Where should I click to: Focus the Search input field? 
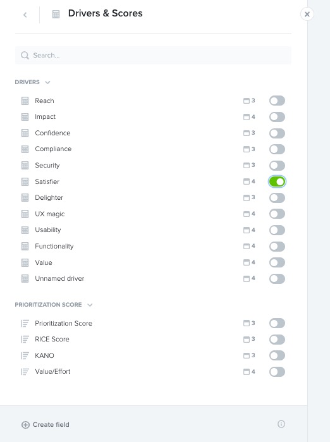[153, 55]
